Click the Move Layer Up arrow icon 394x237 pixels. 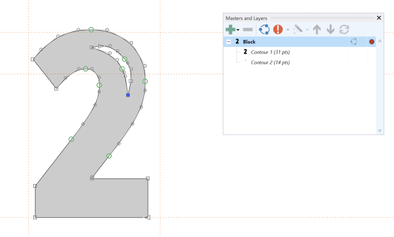pos(317,30)
